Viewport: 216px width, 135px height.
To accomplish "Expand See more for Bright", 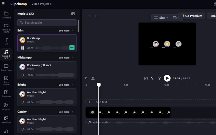I will (x=66, y=85).
